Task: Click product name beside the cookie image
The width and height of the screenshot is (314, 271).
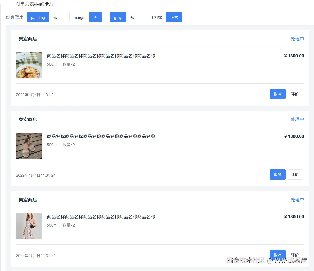Action: click(101, 56)
